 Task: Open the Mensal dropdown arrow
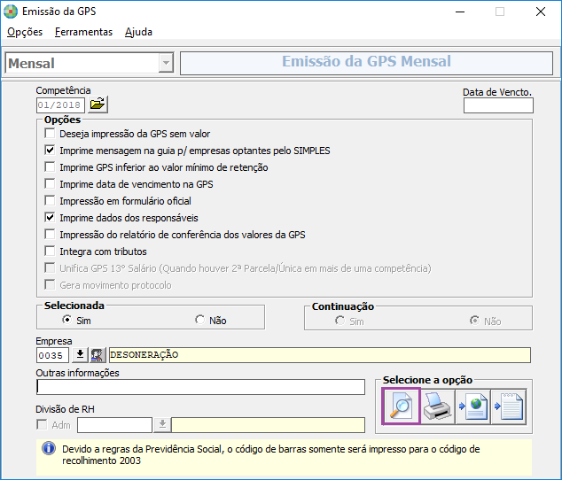(166, 63)
